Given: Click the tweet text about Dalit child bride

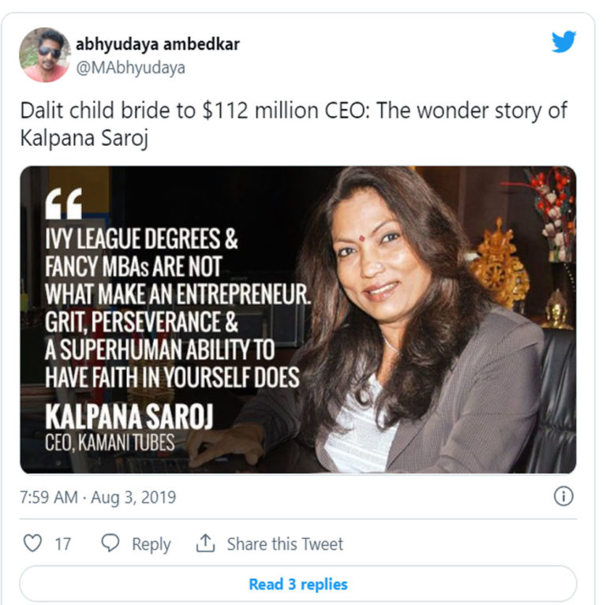Looking at the screenshot, I should [292, 123].
